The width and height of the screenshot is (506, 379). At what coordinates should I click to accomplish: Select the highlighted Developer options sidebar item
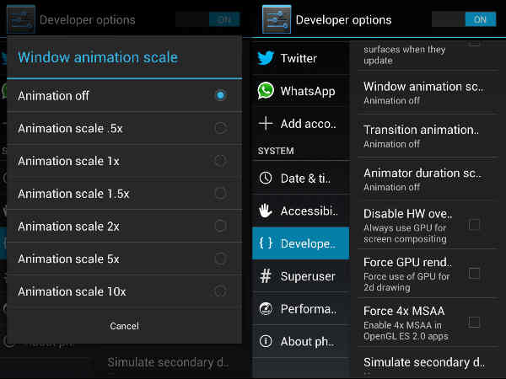click(300, 243)
